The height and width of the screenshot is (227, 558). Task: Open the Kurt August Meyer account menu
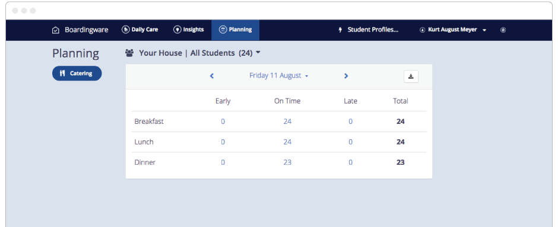click(453, 30)
